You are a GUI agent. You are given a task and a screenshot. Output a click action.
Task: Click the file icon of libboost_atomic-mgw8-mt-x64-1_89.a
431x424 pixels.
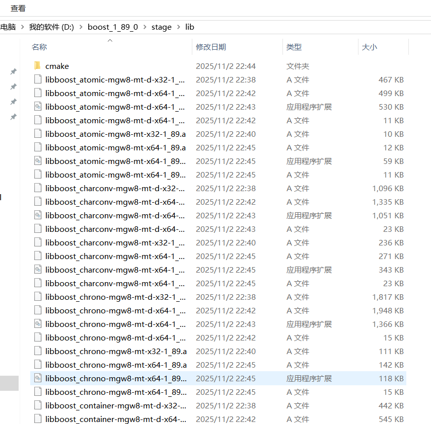[x=38, y=147]
